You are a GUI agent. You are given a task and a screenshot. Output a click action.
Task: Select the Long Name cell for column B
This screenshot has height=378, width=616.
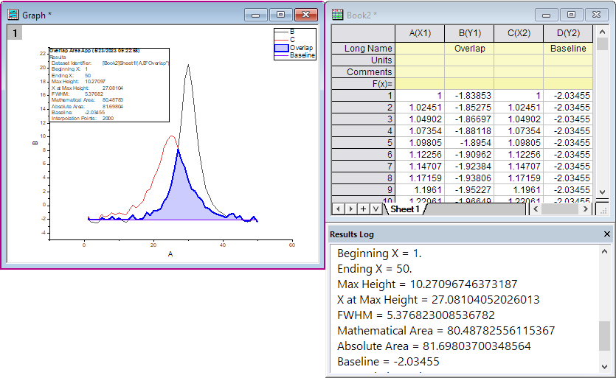[x=469, y=49]
